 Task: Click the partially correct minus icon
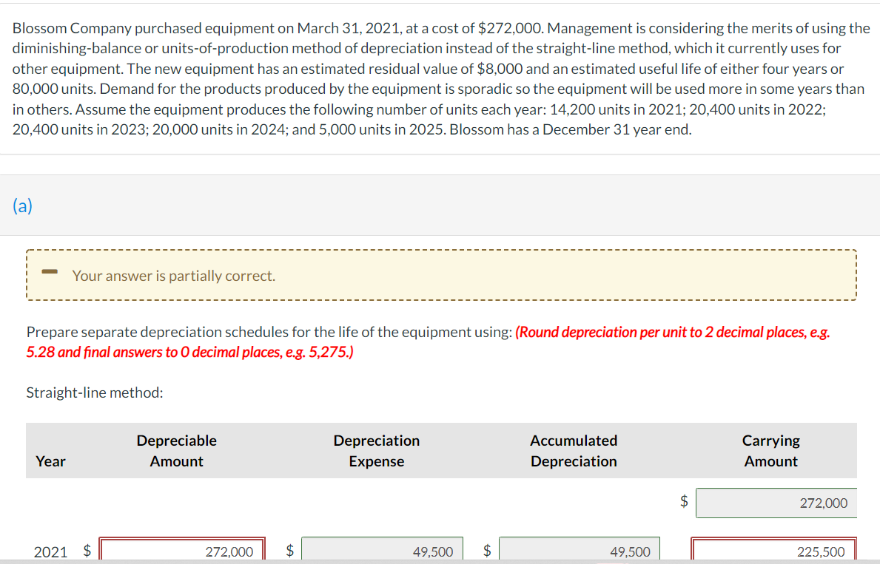(x=50, y=272)
